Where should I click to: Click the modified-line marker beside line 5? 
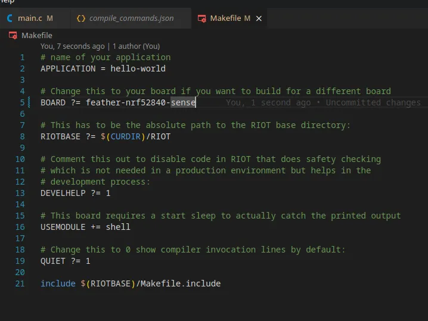coord(29,102)
